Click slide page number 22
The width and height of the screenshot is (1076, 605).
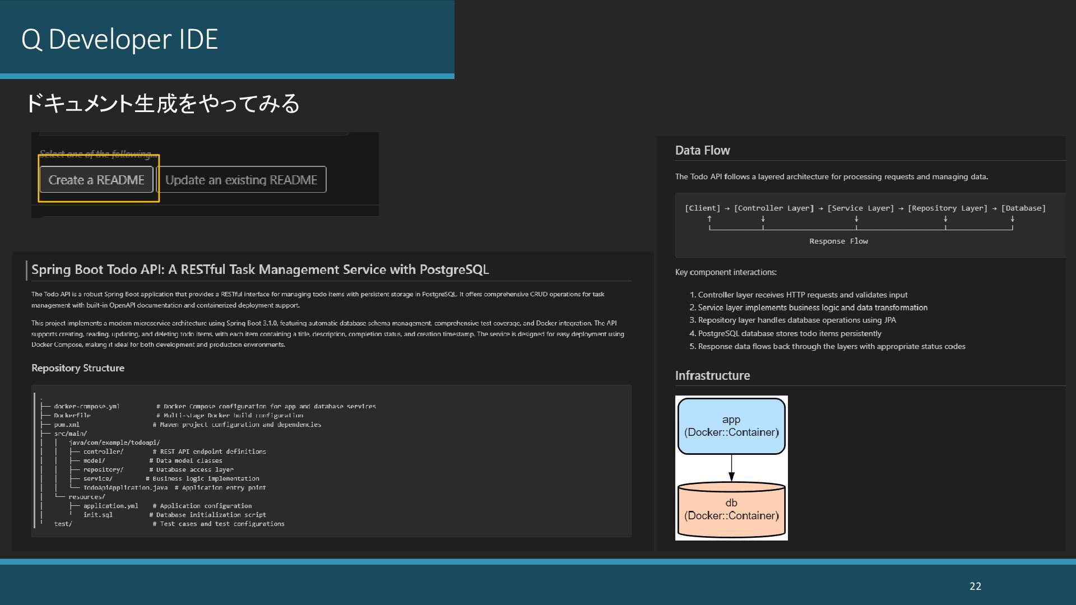(975, 586)
